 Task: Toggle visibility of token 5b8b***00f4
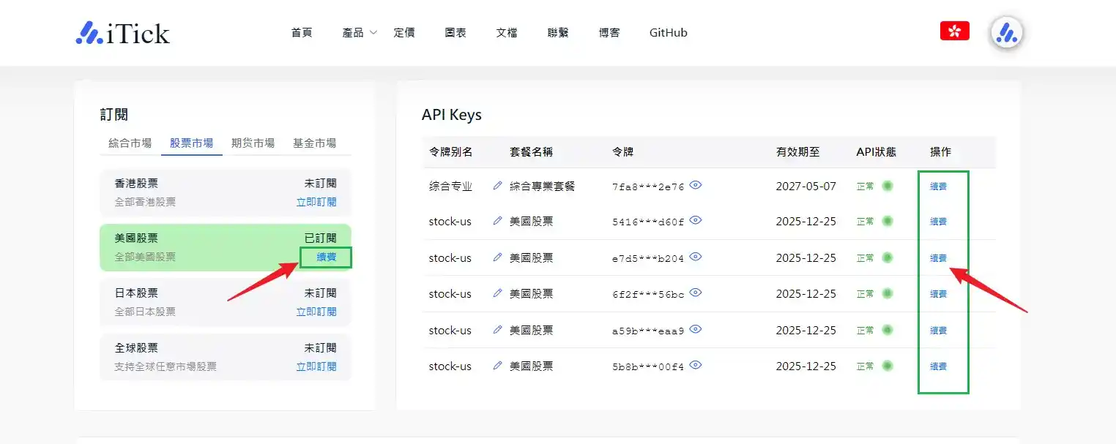(696, 365)
